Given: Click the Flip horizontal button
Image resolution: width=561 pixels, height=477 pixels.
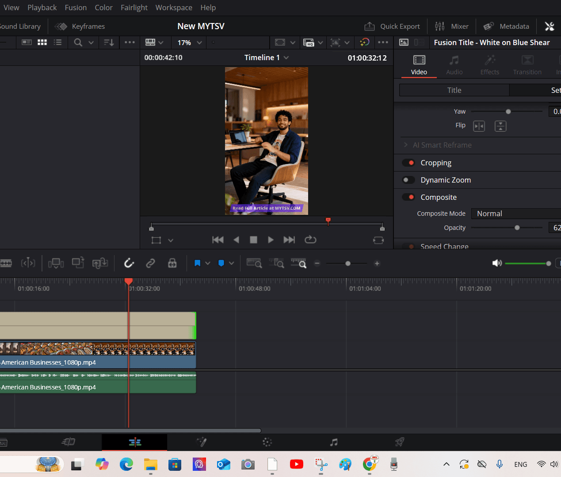Looking at the screenshot, I should pyautogui.click(x=479, y=126).
